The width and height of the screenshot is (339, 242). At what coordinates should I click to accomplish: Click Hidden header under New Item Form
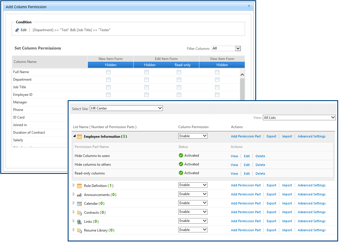point(111,65)
